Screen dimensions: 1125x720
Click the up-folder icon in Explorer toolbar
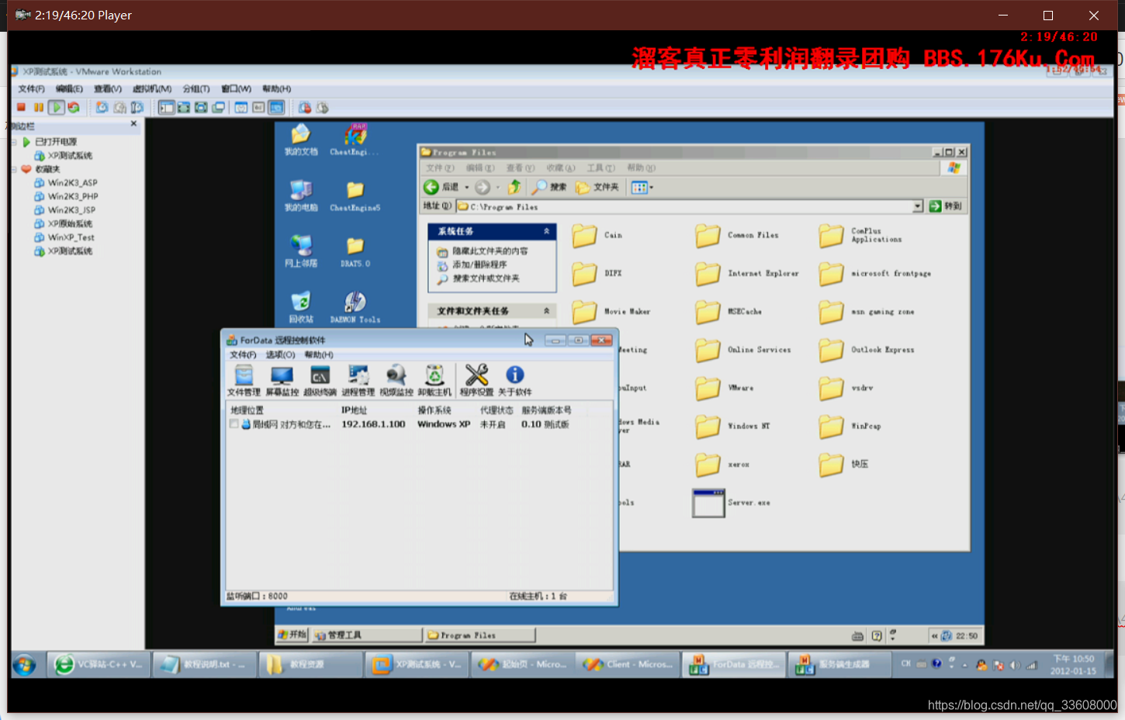coord(514,187)
